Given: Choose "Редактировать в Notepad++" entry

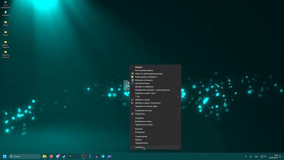Looking at the screenshot, I should [155, 77].
